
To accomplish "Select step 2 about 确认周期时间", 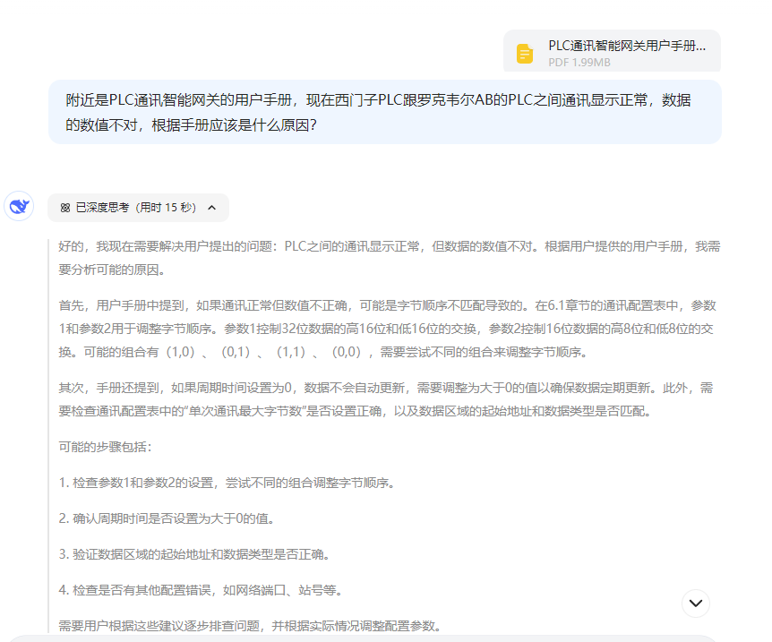I will click(167, 518).
